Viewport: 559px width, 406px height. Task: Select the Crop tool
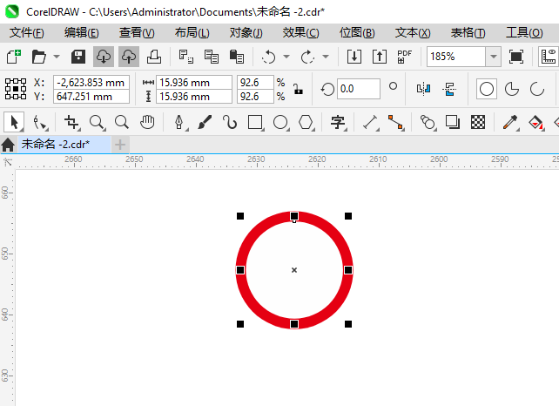point(71,122)
